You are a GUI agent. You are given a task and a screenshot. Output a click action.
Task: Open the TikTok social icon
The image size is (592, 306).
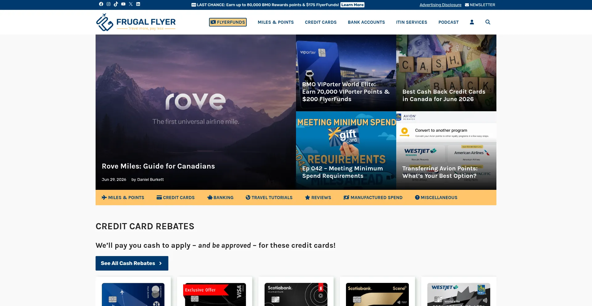(116, 4)
